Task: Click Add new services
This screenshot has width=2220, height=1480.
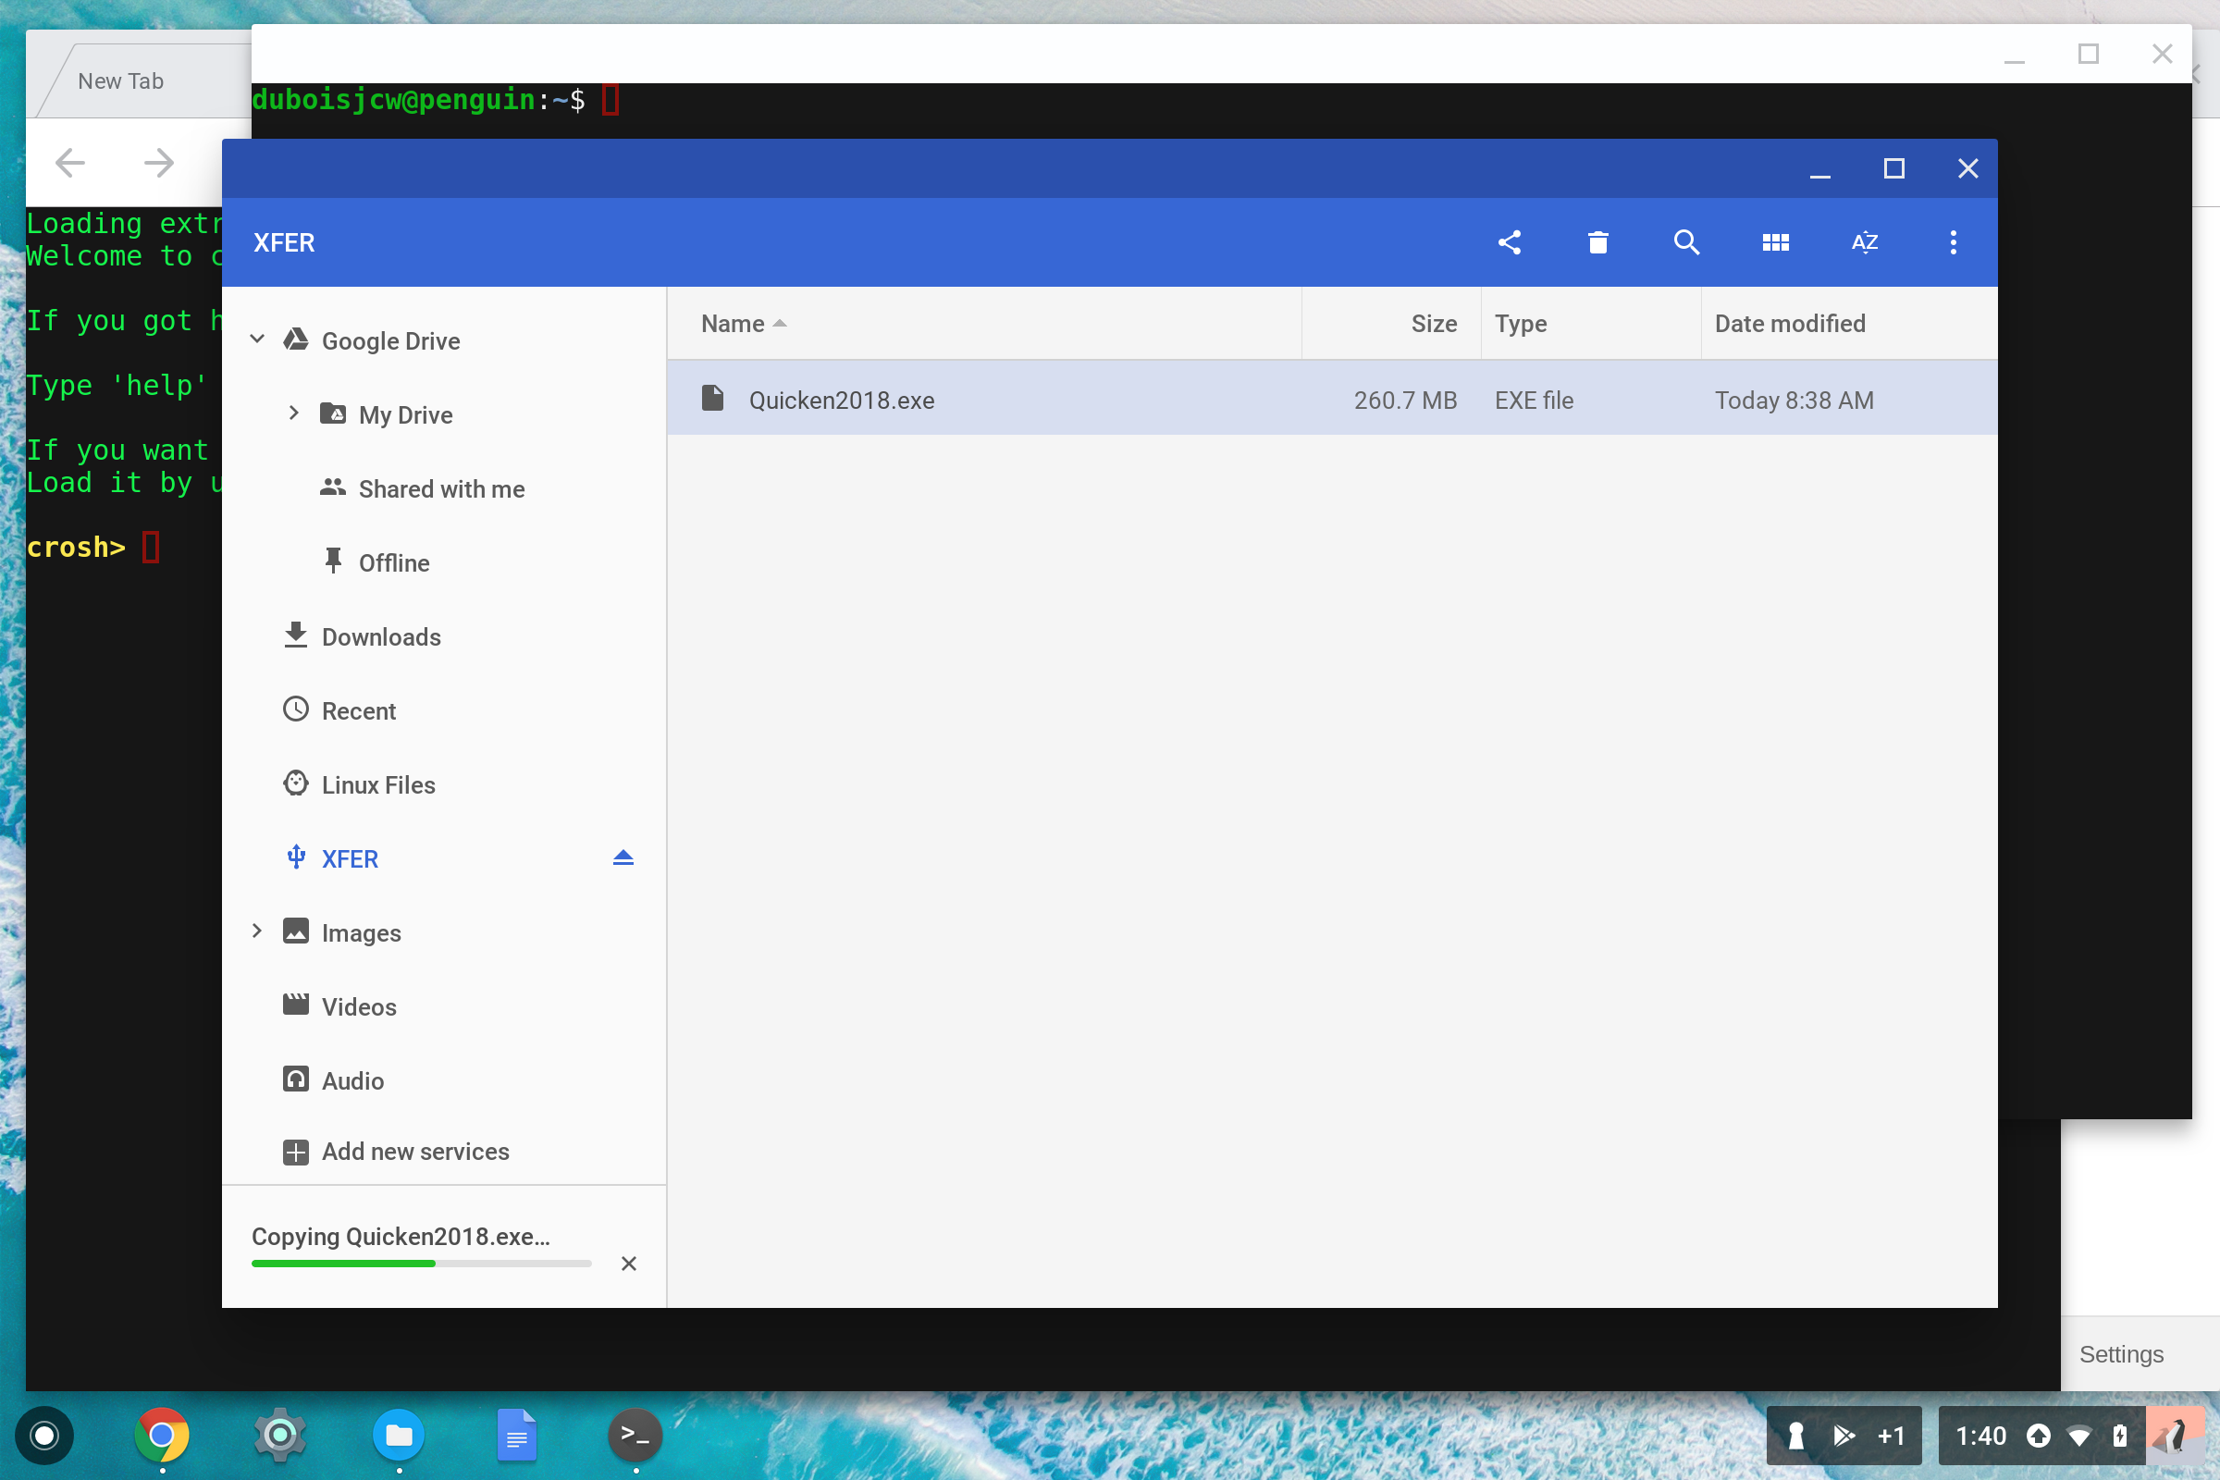Action: coord(415,1151)
